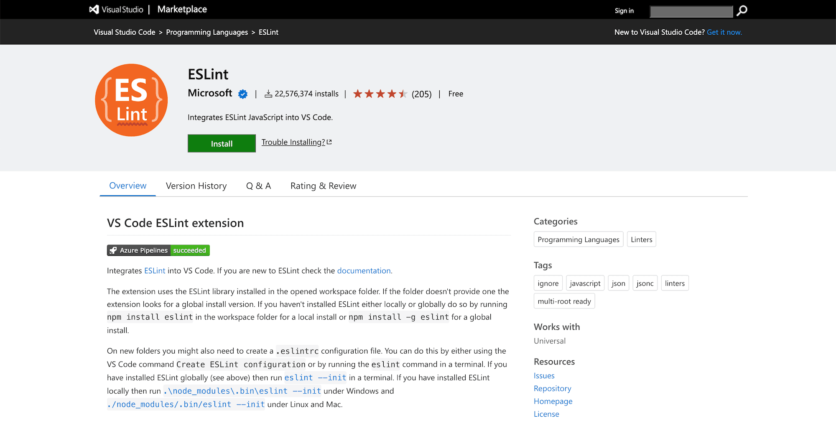Follow the Get it now link
This screenshot has width=836, height=423.
pyautogui.click(x=724, y=32)
